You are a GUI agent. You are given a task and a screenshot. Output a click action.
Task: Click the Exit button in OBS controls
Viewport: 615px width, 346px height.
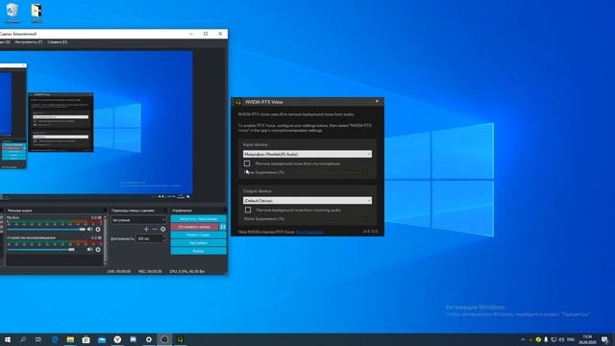(x=199, y=251)
